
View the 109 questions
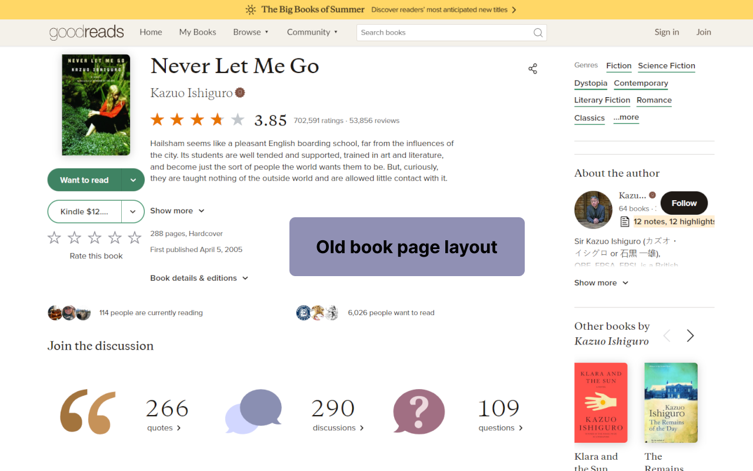coord(500,415)
